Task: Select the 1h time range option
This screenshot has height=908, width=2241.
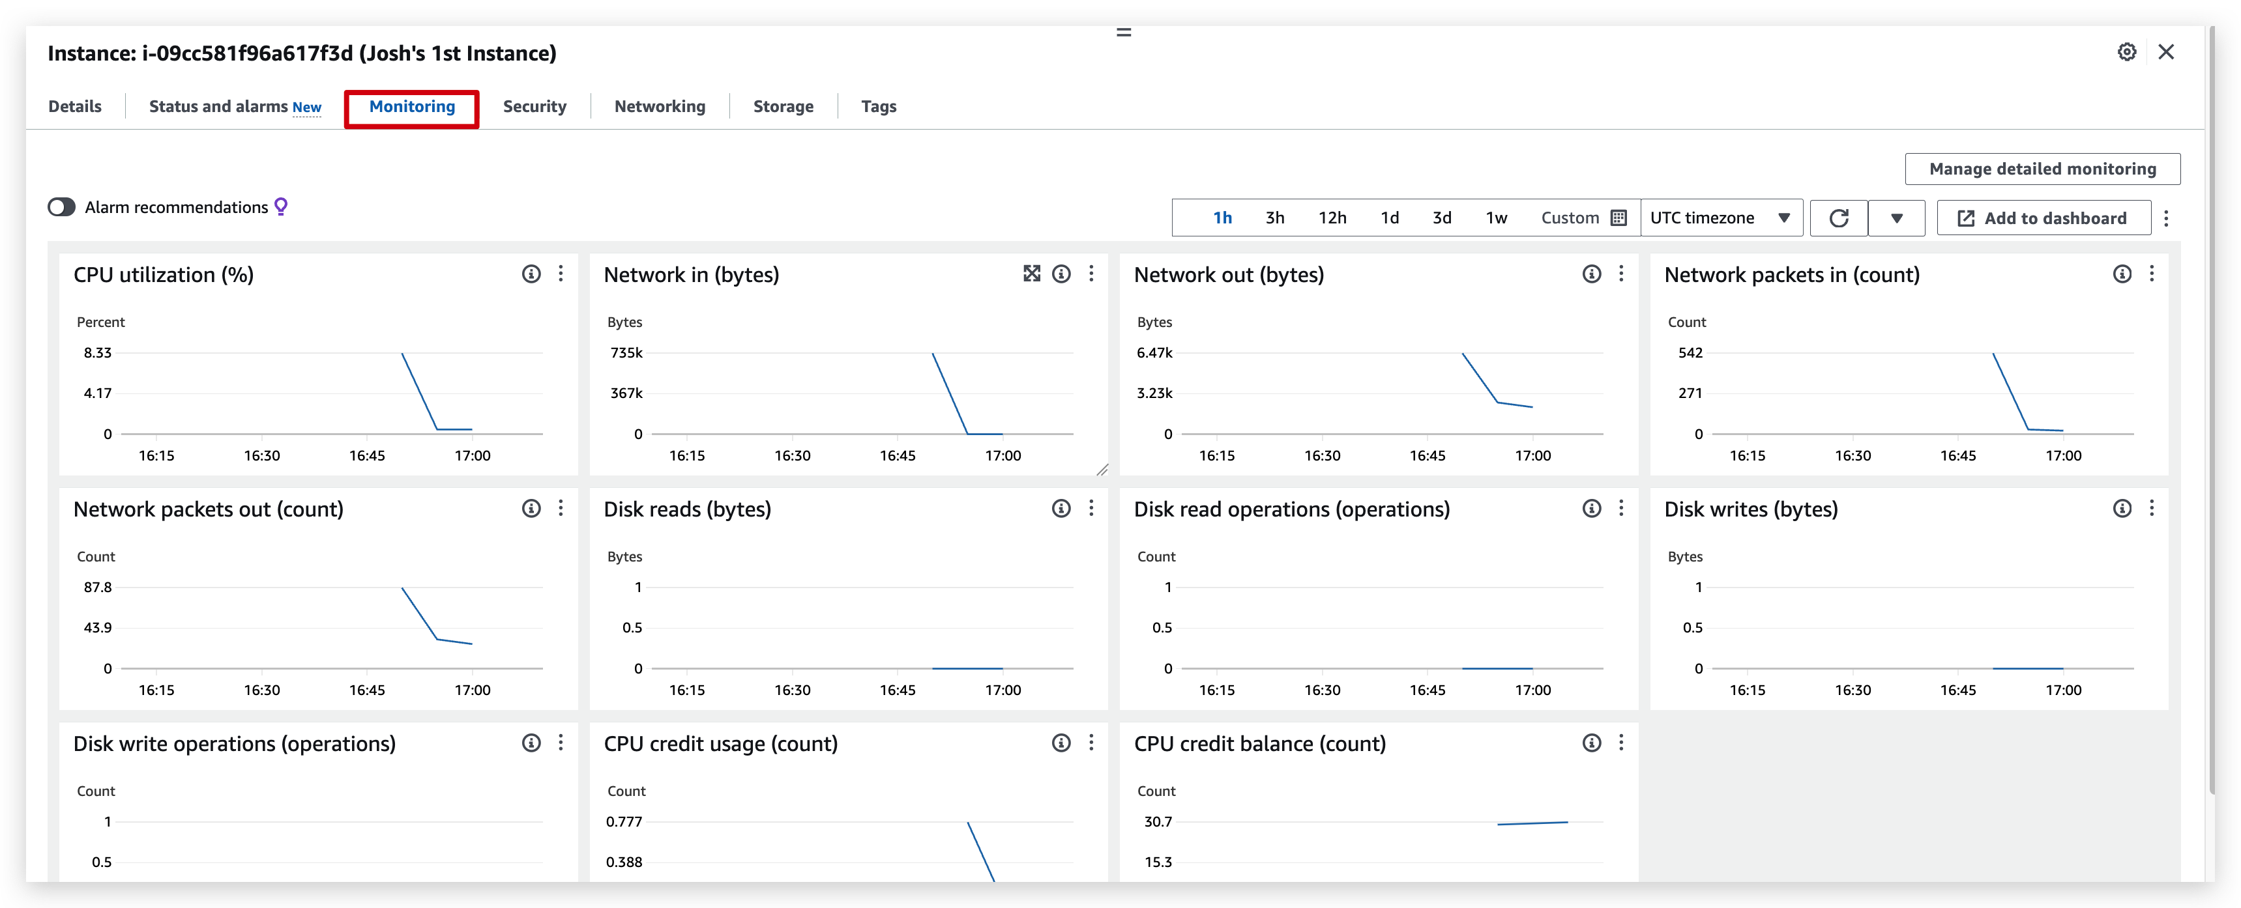Action: pyautogui.click(x=1222, y=218)
